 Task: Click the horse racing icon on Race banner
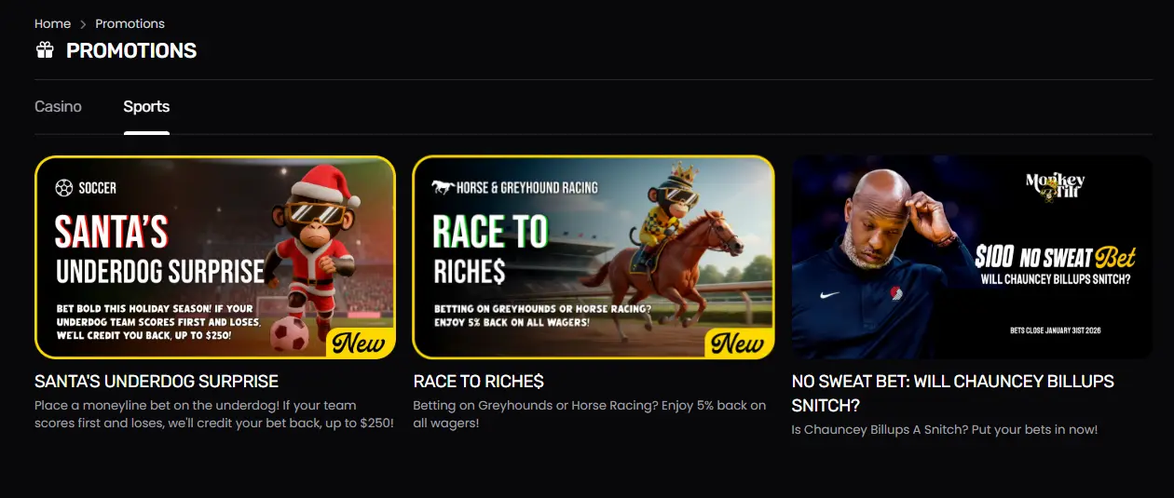click(x=442, y=187)
